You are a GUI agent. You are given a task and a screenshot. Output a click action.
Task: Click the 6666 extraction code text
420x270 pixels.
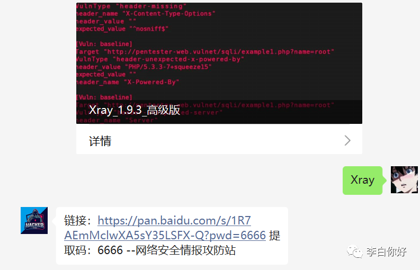(x=110, y=250)
